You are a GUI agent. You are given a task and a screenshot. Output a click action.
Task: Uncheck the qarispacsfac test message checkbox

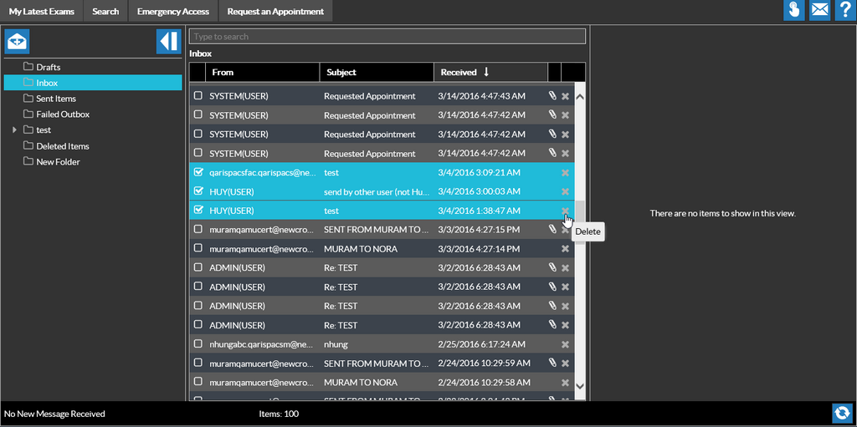[x=198, y=172]
